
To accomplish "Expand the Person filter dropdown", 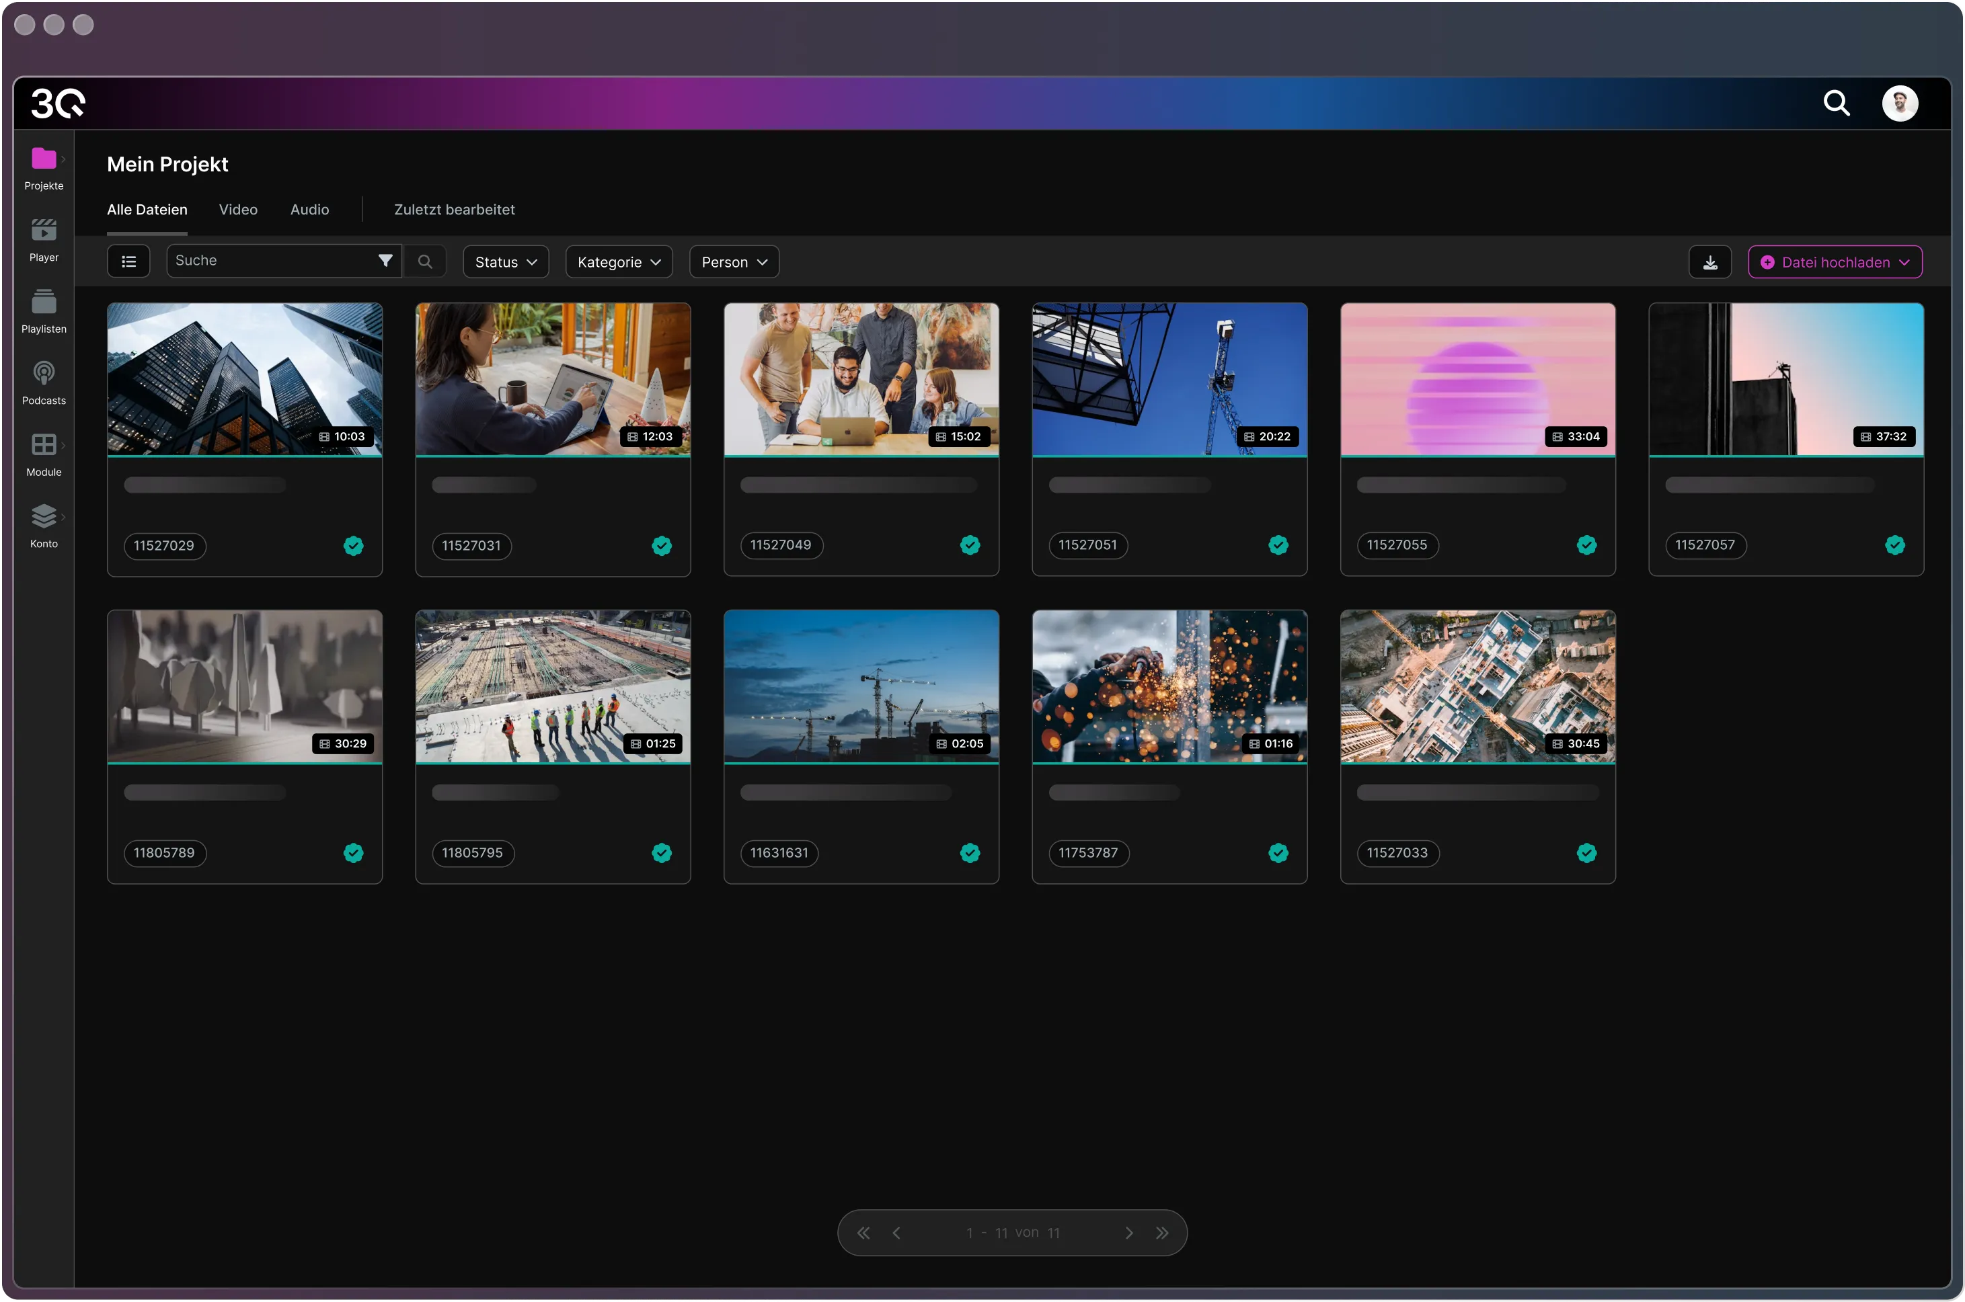I will tap(734, 262).
